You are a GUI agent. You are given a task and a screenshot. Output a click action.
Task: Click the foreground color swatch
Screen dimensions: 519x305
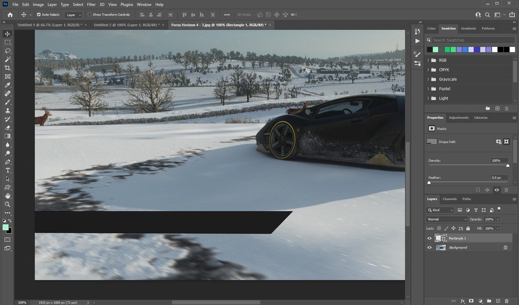coord(6,227)
